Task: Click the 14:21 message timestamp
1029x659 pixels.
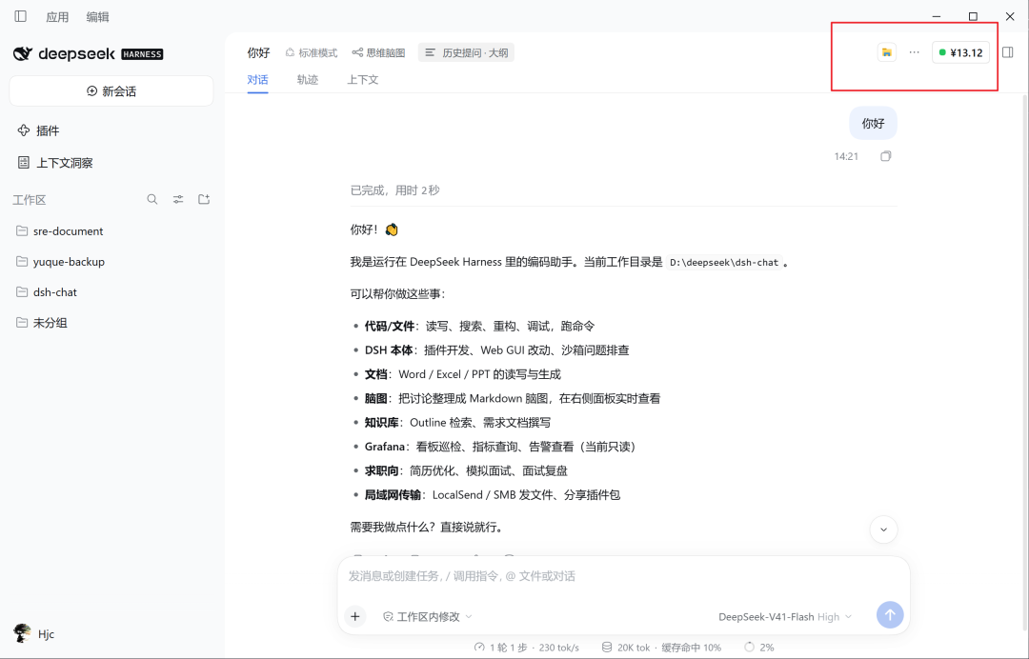Action: 846,156
